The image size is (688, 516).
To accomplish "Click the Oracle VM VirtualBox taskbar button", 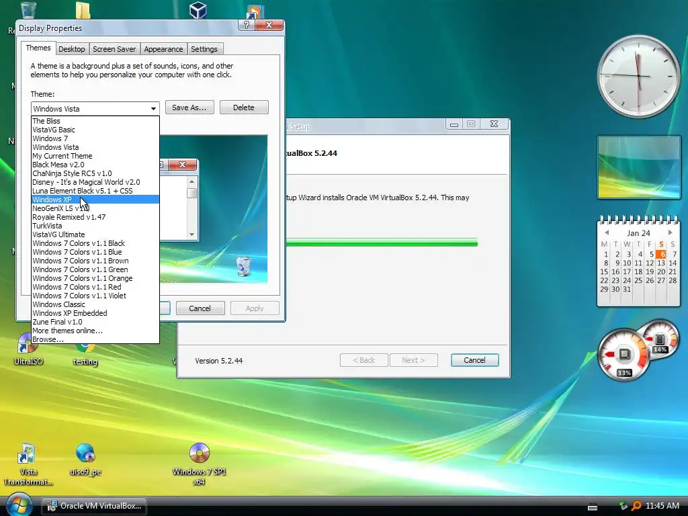I will click(94, 506).
